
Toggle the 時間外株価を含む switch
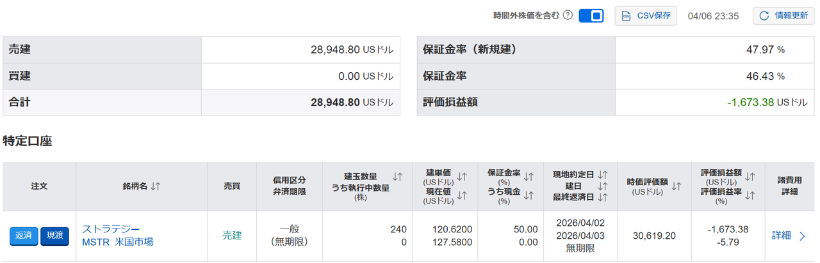point(591,15)
